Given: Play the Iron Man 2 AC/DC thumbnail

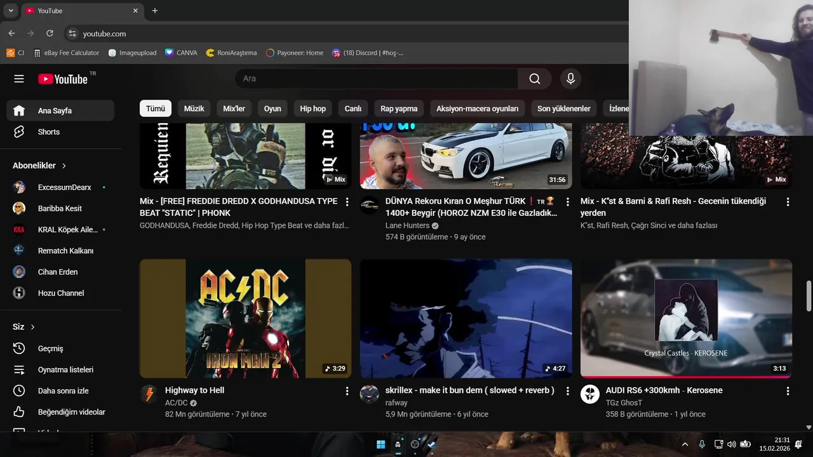Looking at the screenshot, I should tap(245, 319).
